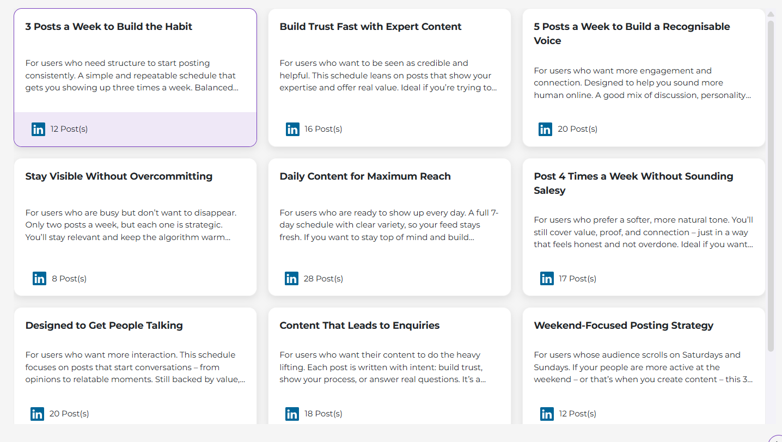Pick Post 4 Times a Week Without Sounding Salesy
Image resolution: width=782 pixels, height=442 pixels.
pos(644,227)
